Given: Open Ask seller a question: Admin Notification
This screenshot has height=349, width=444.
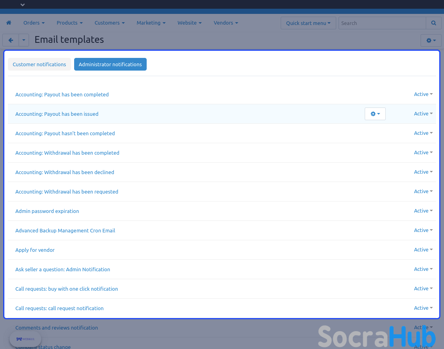Looking at the screenshot, I should tap(63, 269).
